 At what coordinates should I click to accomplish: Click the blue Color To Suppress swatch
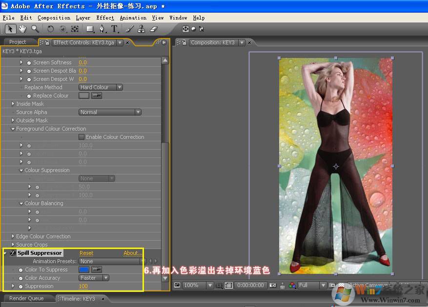[x=84, y=269]
